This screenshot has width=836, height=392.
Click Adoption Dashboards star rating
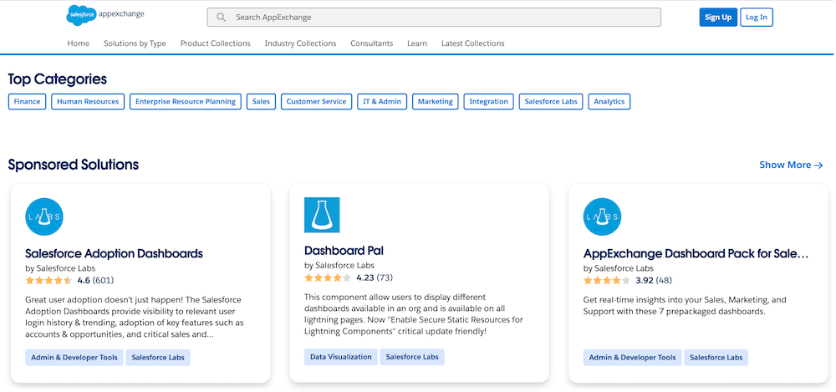click(x=48, y=280)
